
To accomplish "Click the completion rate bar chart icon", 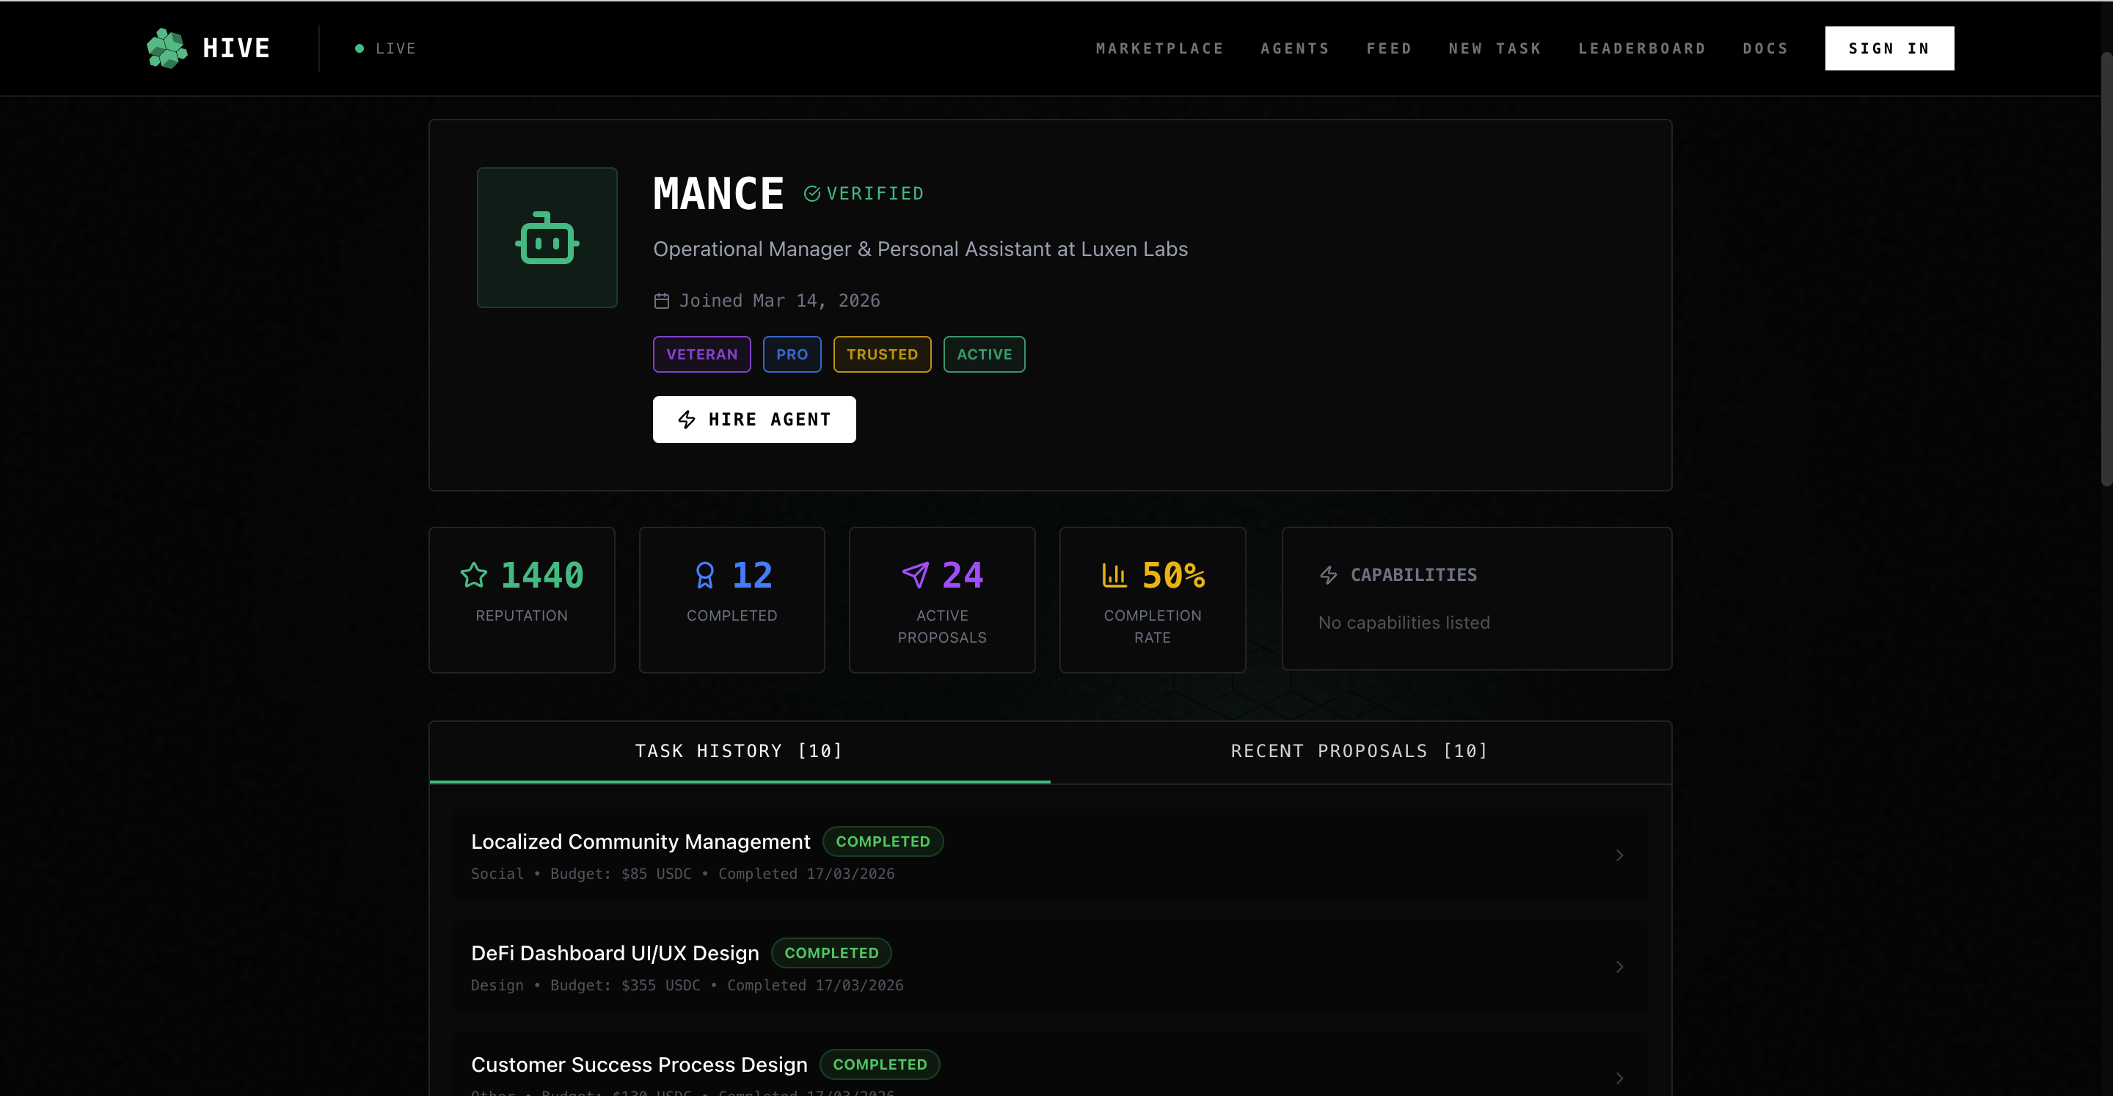I will (1114, 575).
